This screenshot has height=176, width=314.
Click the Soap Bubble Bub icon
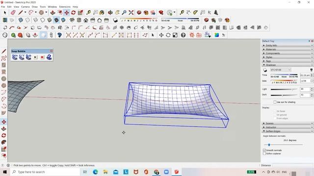click(28, 57)
